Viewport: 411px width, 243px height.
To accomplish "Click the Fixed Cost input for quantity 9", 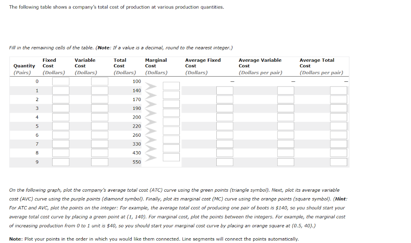I will [61, 162].
